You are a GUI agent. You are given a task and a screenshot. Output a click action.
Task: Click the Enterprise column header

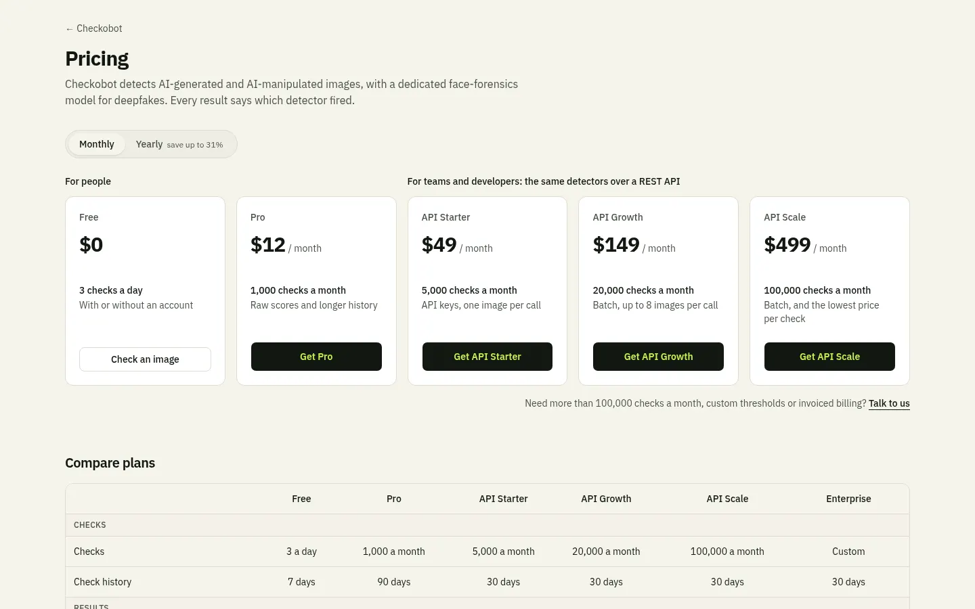click(x=848, y=499)
